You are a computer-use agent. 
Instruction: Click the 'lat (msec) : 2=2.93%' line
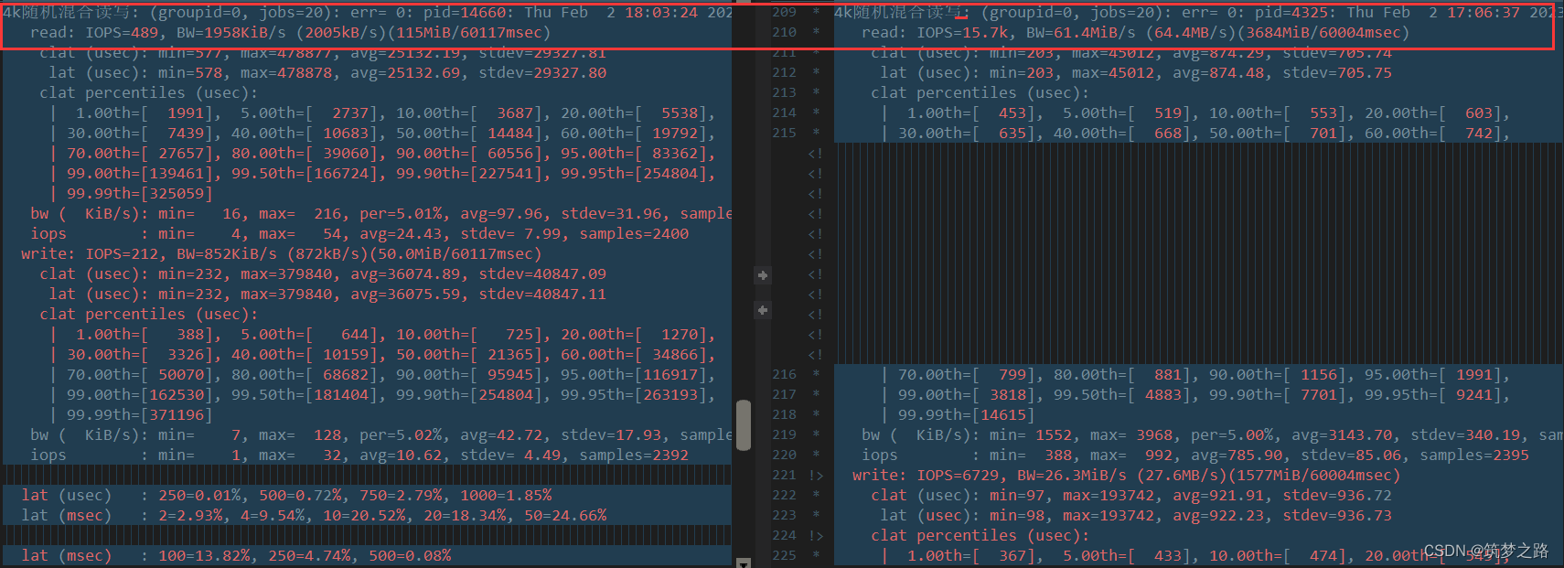tap(314, 516)
